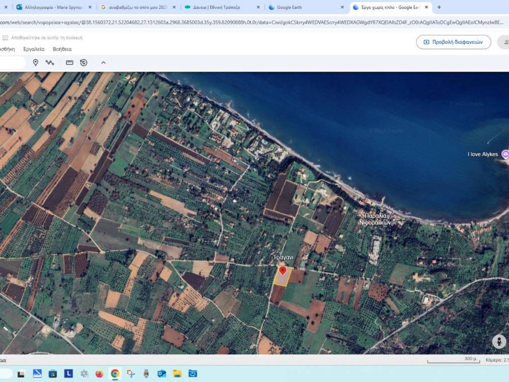
Task: Click the share project people icon
Action: point(505,42)
